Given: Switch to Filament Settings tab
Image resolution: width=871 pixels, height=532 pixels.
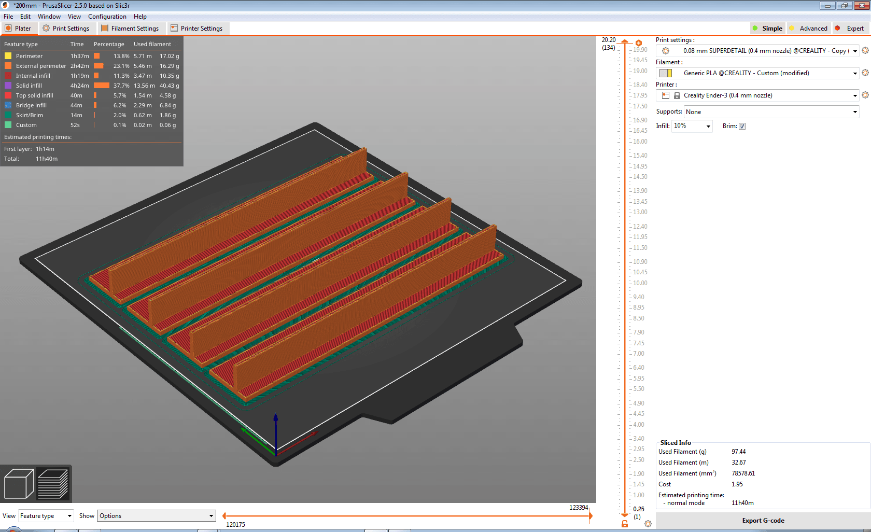Looking at the screenshot, I should pyautogui.click(x=130, y=29).
